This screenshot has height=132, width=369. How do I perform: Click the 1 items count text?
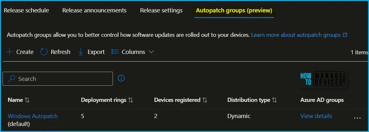(359, 52)
